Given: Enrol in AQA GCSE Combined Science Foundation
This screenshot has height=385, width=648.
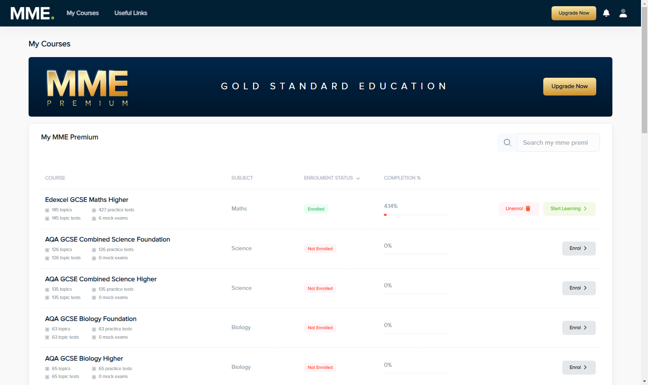Looking at the screenshot, I should 579,249.
